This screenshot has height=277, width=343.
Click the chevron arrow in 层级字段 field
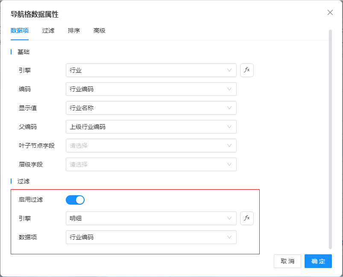[x=229, y=164]
